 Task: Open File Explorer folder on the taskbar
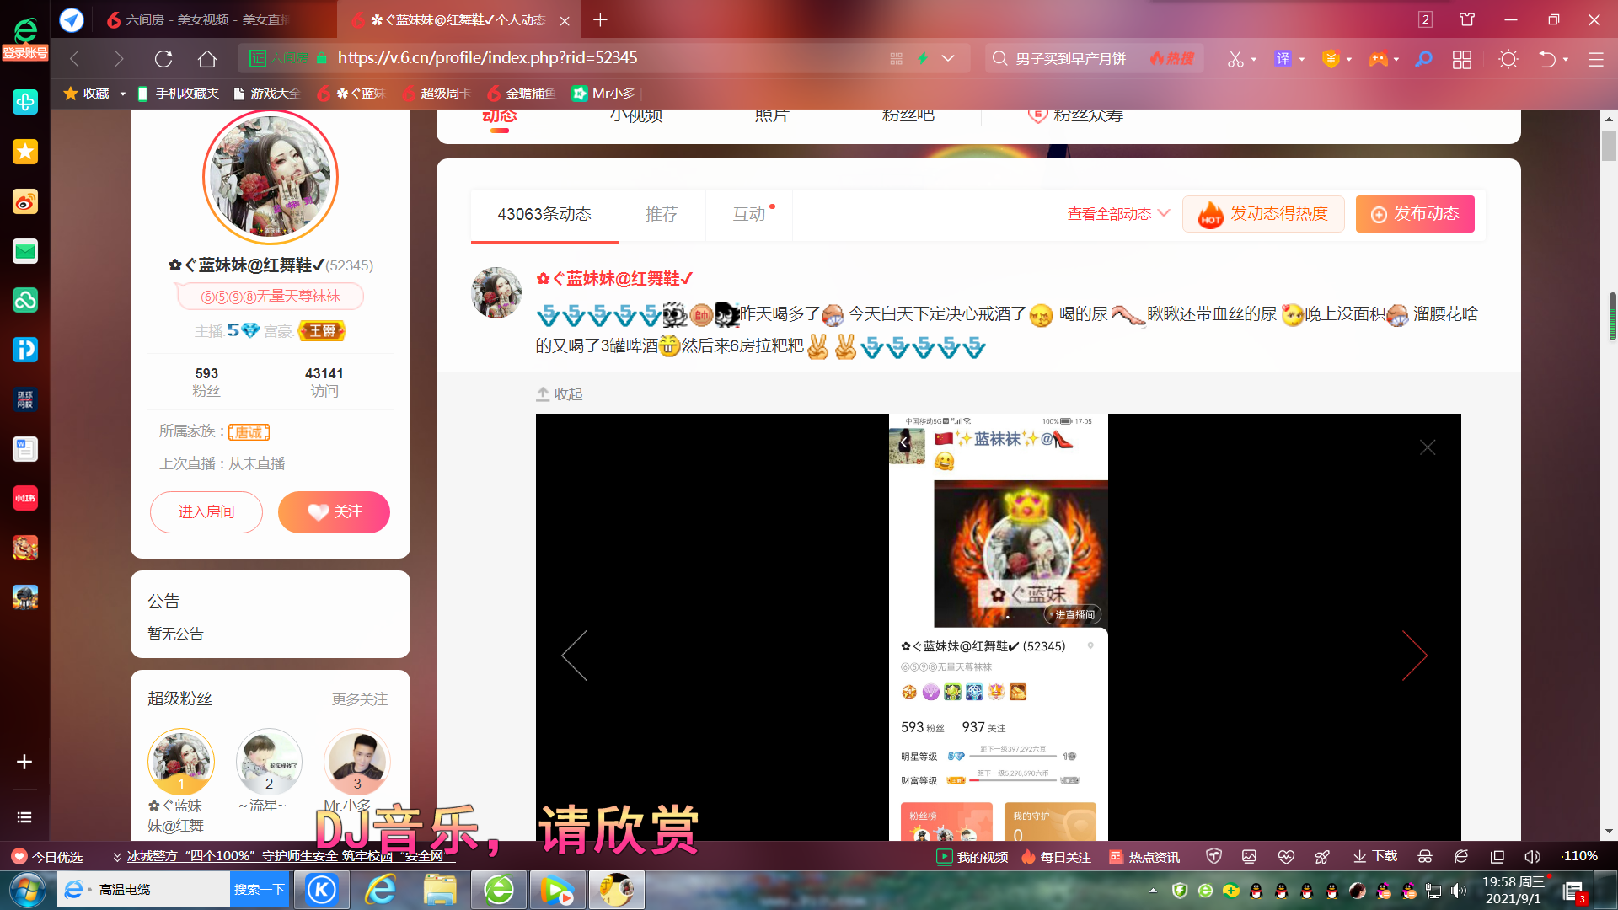(440, 890)
